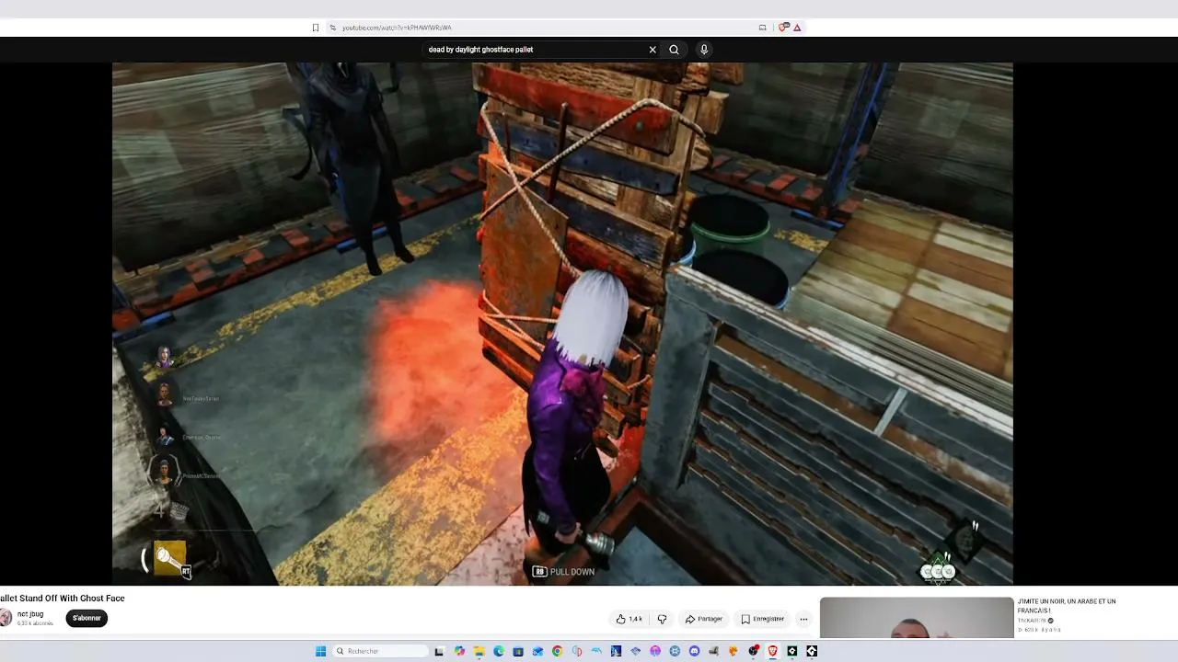Open the Windows Start menu
The height and width of the screenshot is (662, 1178).
(321, 651)
